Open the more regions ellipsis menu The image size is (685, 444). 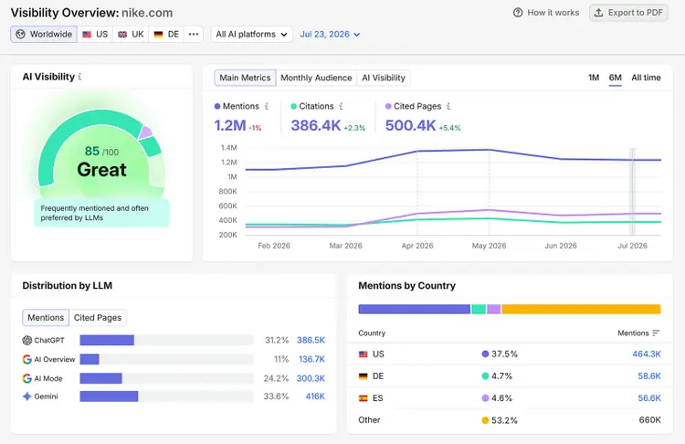[194, 34]
